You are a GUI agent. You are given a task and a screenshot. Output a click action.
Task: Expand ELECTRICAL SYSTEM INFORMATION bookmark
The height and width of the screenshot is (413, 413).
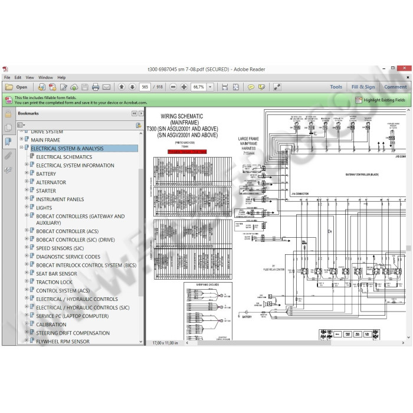click(x=27, y=164)
